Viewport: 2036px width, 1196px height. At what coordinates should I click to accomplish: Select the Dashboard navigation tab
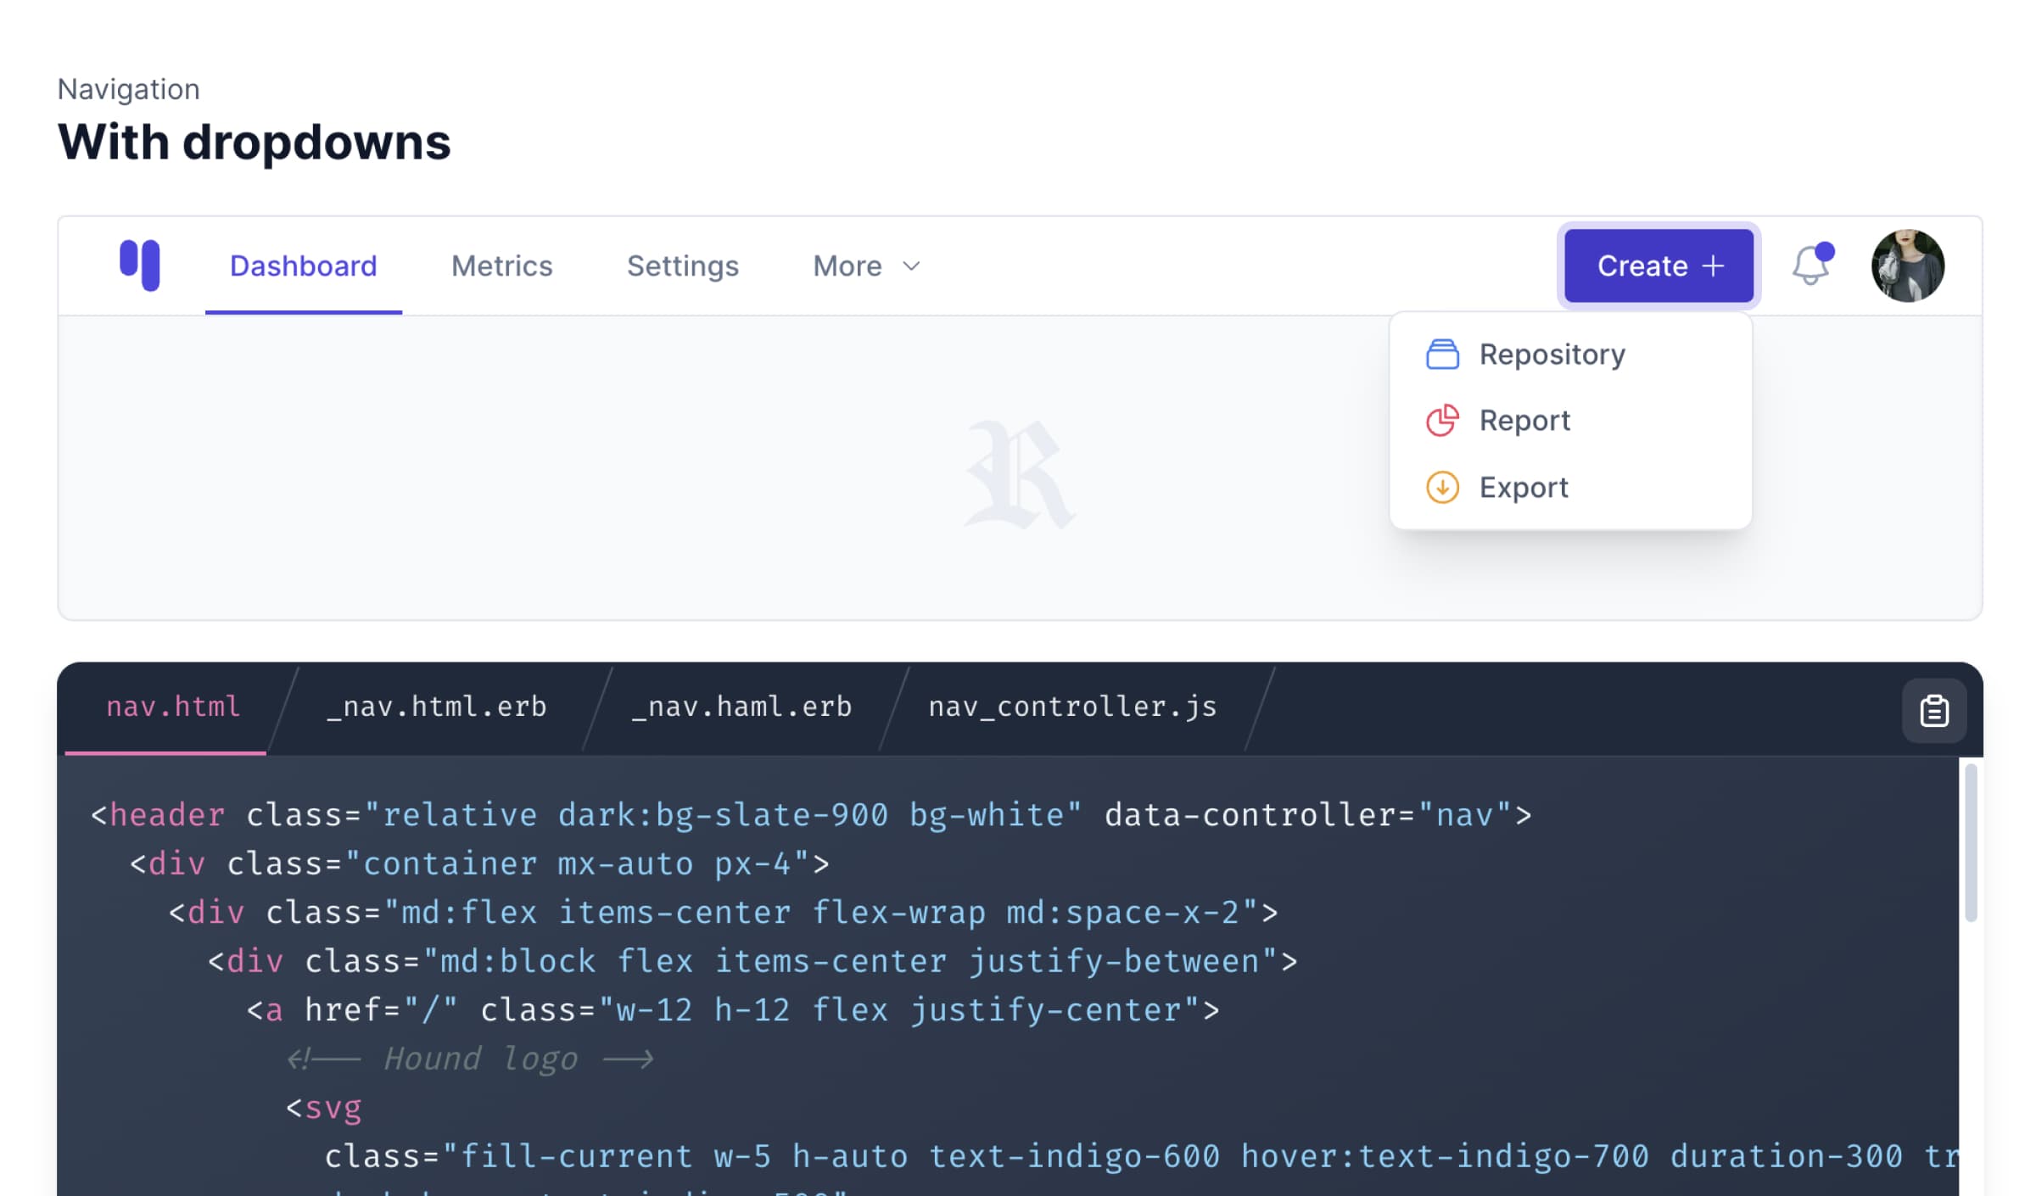303,265
